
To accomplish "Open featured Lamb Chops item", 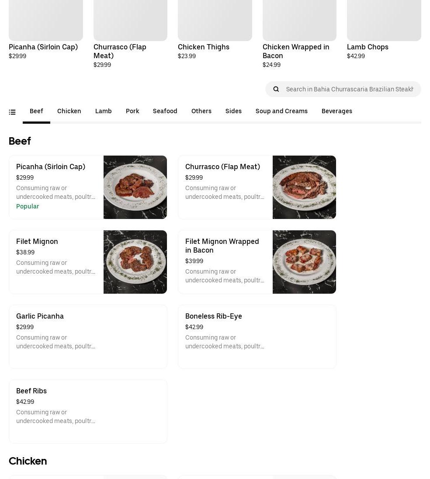I will [x=384, y=26].
